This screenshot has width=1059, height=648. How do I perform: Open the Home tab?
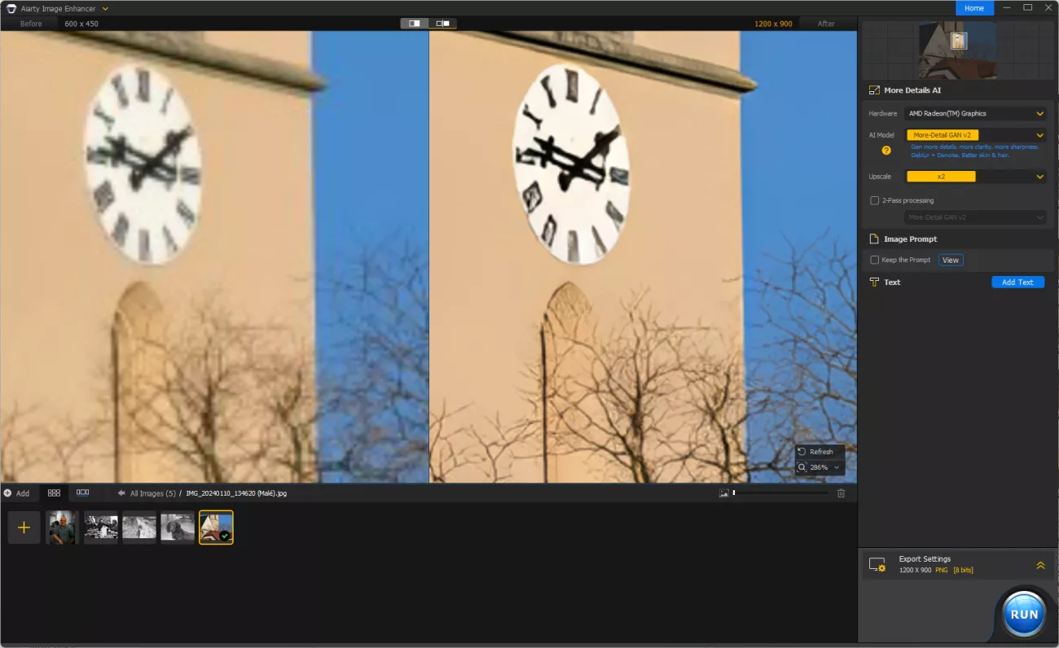(974, 8)
